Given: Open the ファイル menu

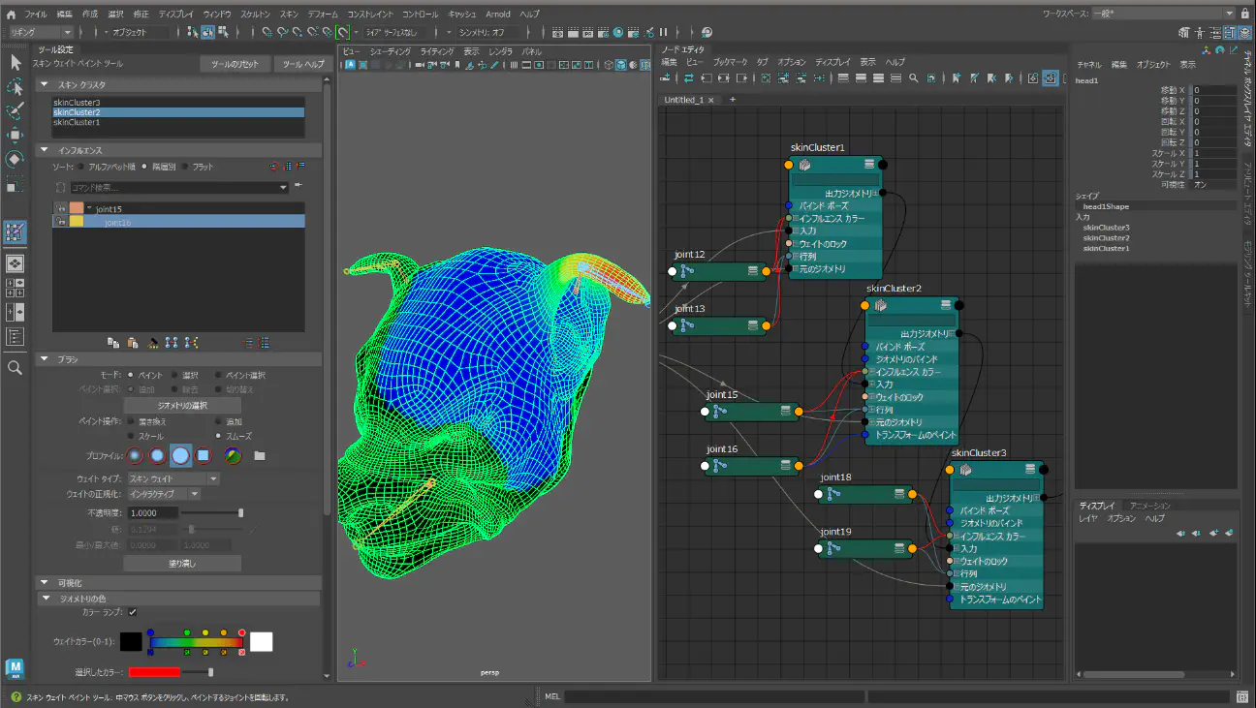Looking at the screenshot, I should click(x=35, y=15).
